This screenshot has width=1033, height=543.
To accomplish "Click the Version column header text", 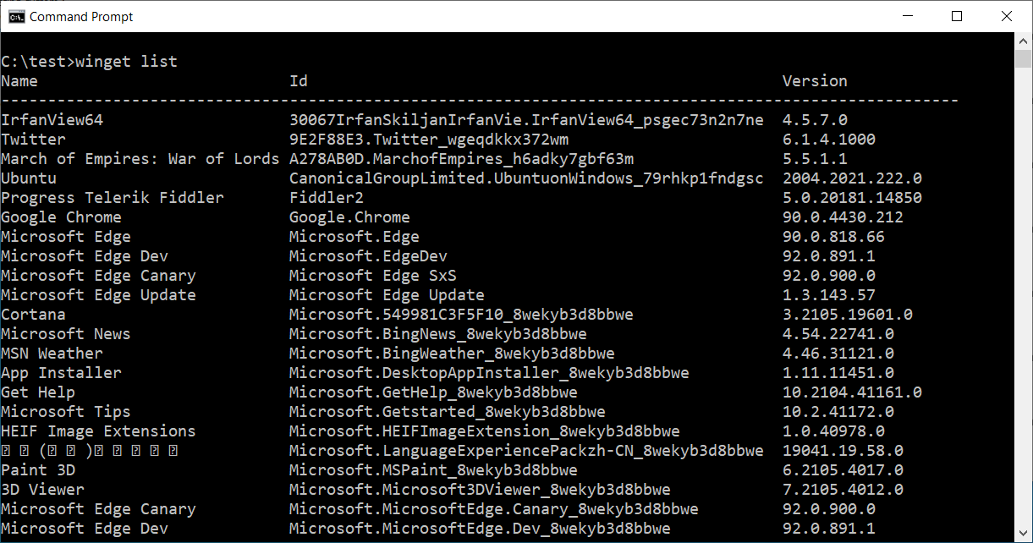I will (x=813, y=80).
